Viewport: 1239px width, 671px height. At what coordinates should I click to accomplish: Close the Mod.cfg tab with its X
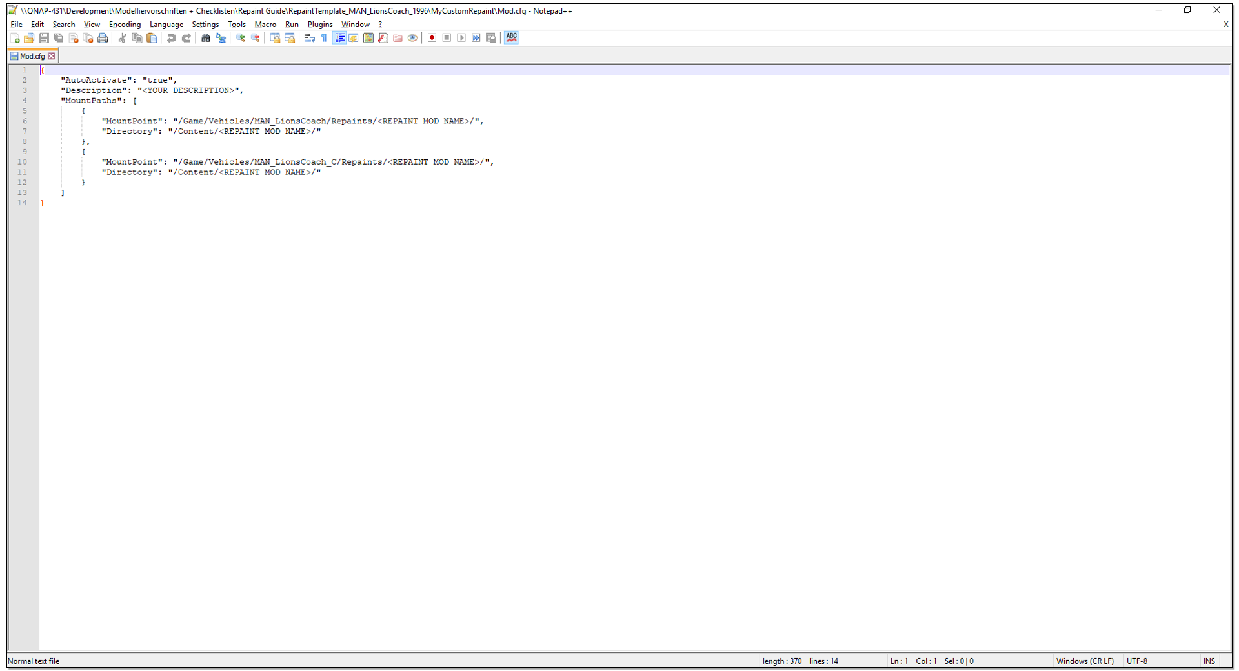(x=52, y=56)
